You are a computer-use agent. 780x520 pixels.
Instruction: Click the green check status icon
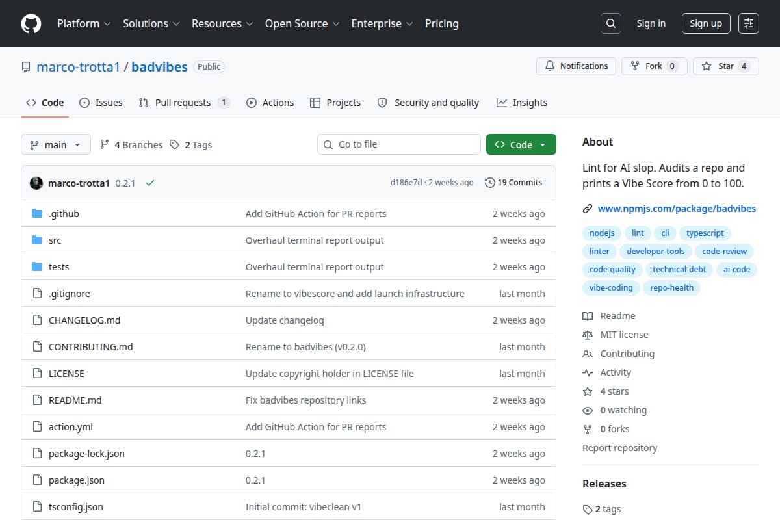[x=150, y=183]
